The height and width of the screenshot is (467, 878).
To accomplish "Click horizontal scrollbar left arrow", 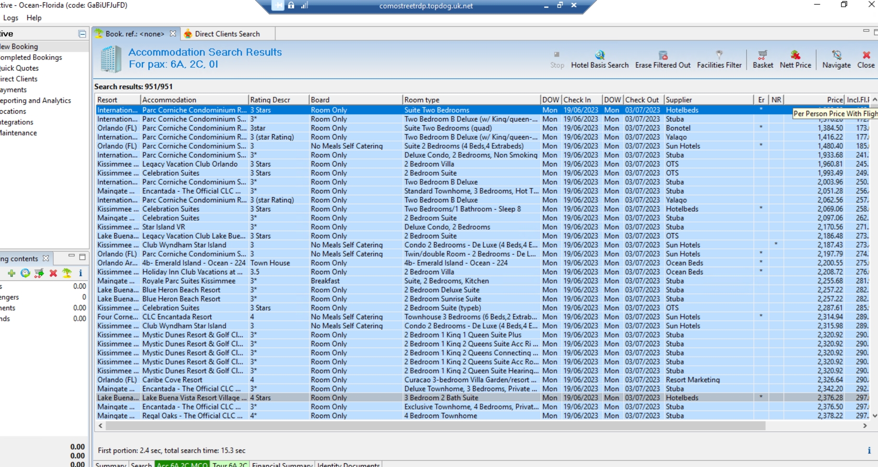I will point(100,425).
